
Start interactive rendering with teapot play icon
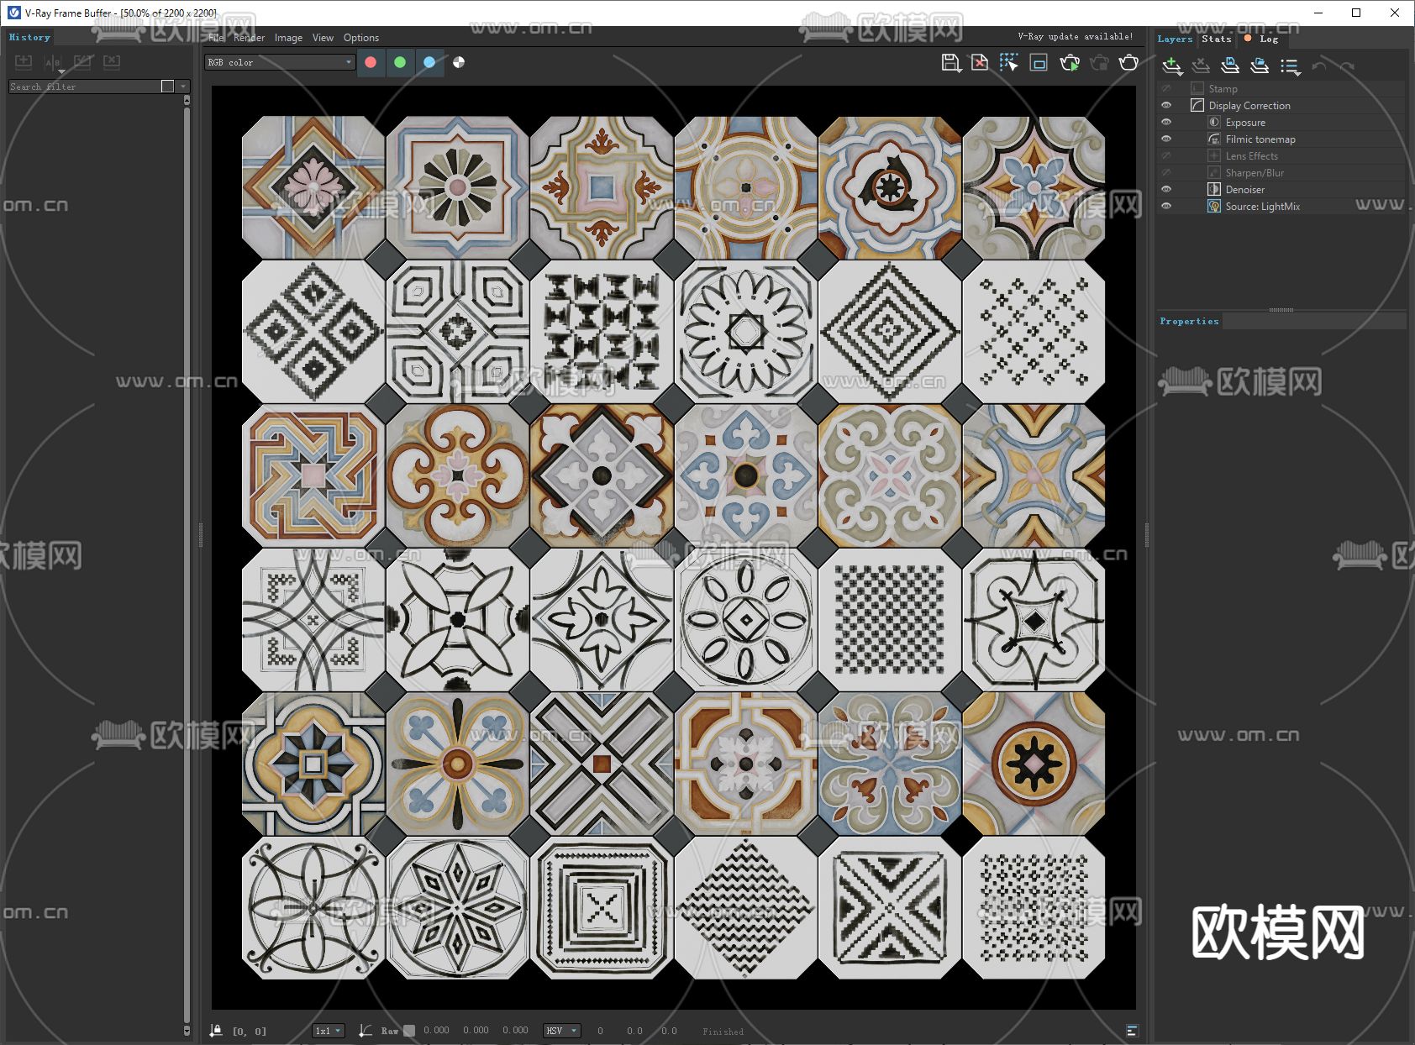[x=1070, y=63]
